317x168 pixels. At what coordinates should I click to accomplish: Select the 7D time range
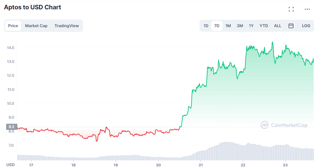pyautogui.click(x=217, y=26)
